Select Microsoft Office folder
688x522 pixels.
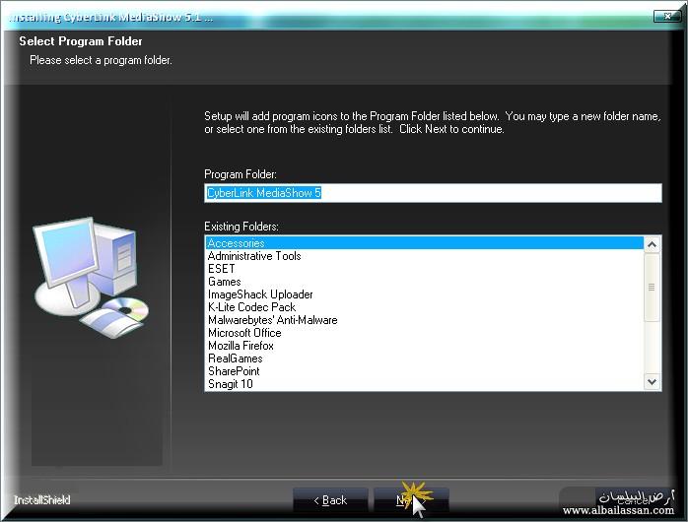[x=424, y=333]
